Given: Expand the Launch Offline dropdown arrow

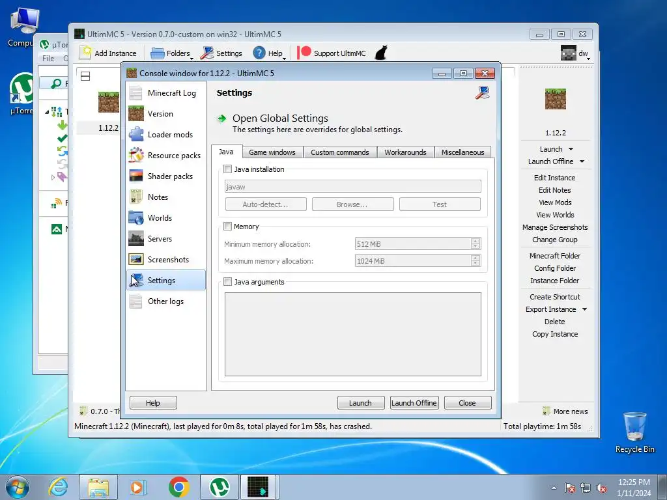Looking at the screenshot, I should tap(582, 161).
